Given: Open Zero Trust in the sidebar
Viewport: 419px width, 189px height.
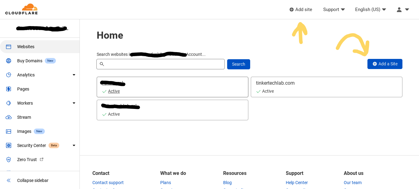Looking at the screenshot, I should (27, 160).
